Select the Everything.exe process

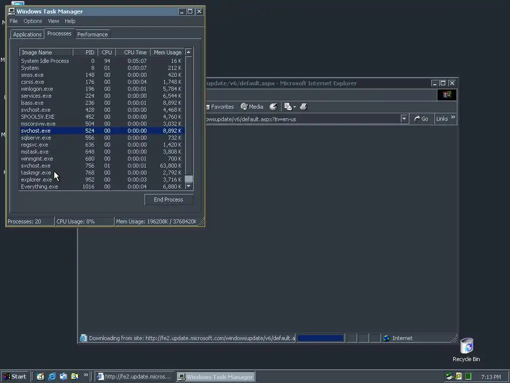click(102, 187)
